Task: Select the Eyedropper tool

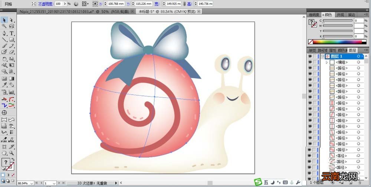Action: (4, 85)
